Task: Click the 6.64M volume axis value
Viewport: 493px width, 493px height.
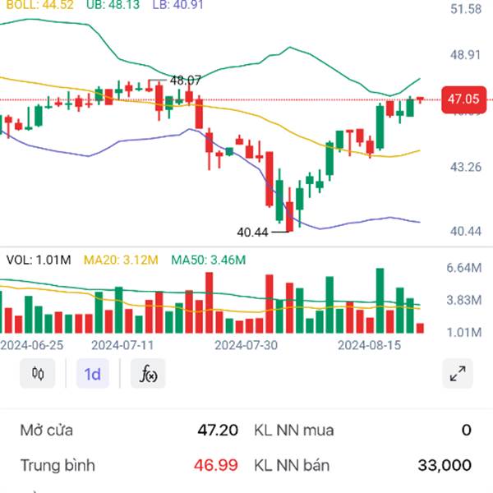Action: point(464,268)
